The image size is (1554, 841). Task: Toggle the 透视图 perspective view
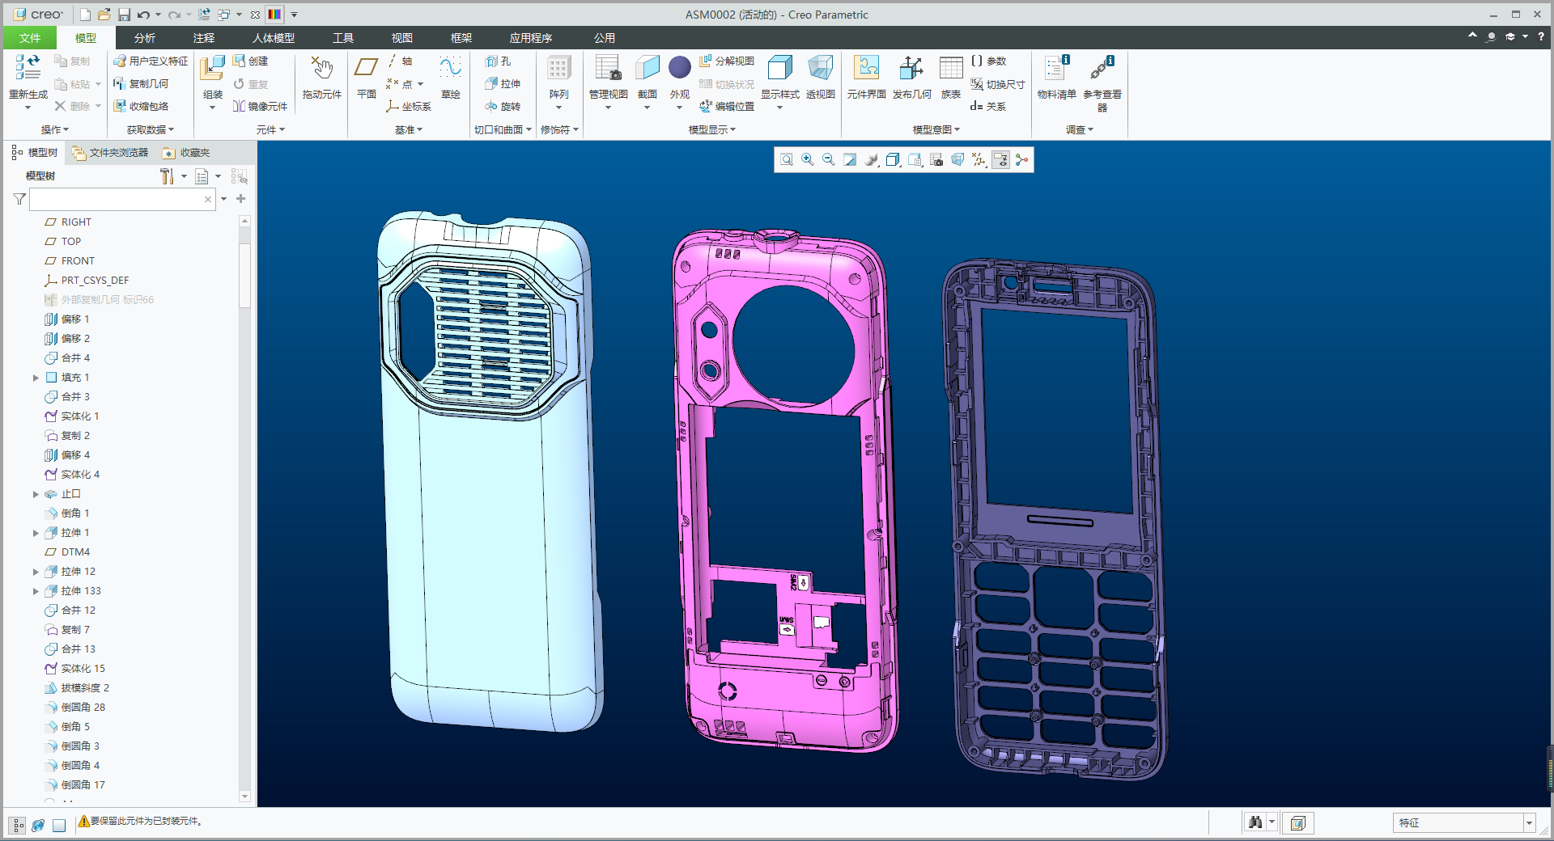(x=820, y=78)
